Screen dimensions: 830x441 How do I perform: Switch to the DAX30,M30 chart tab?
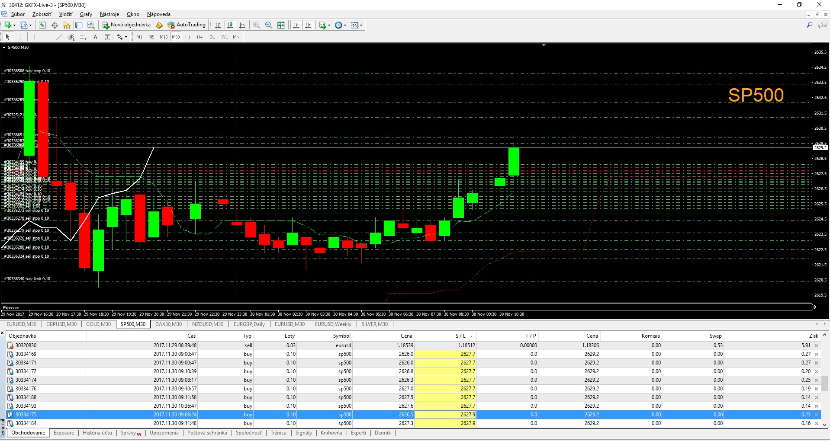pos(168,324)
